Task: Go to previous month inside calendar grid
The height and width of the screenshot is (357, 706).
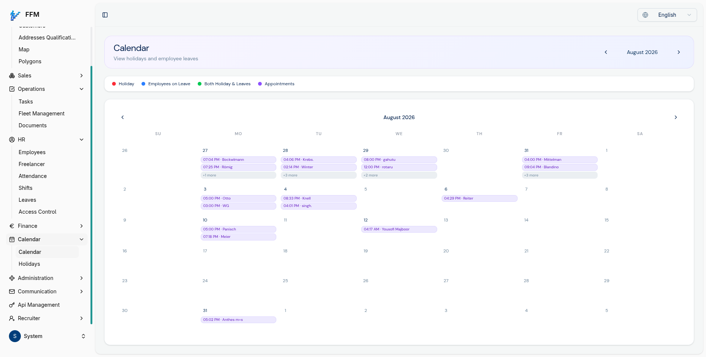Action: pyautogui.click(x=123, y=117)
